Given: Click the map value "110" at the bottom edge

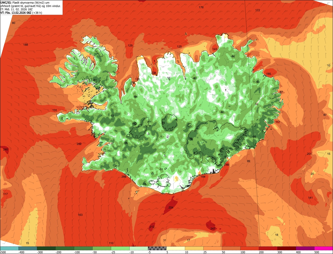Looking at the screenshot, I should click(111, 243).
